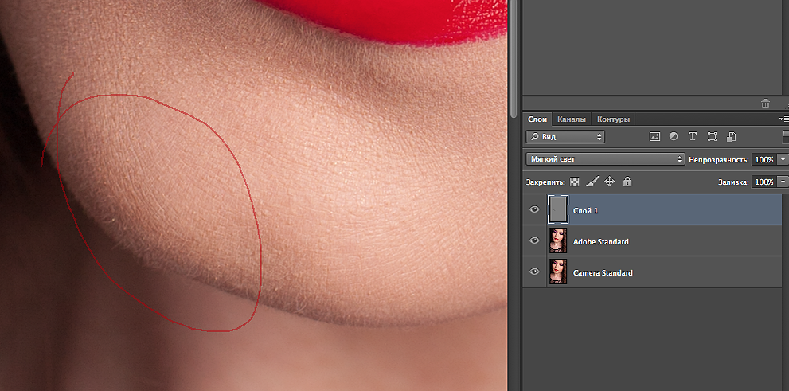The width and height of the screenshot is (789, 391).
Task: Select the Слой 1 gray thumbnail
Action: [x=558, y=210]
